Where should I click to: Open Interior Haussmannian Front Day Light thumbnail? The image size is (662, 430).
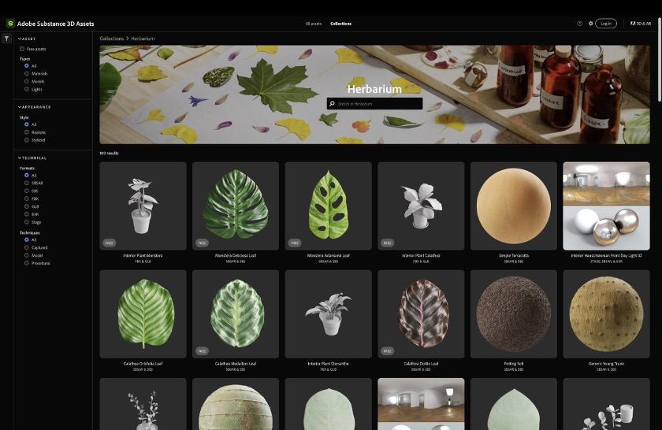click(x=606, y=206)
